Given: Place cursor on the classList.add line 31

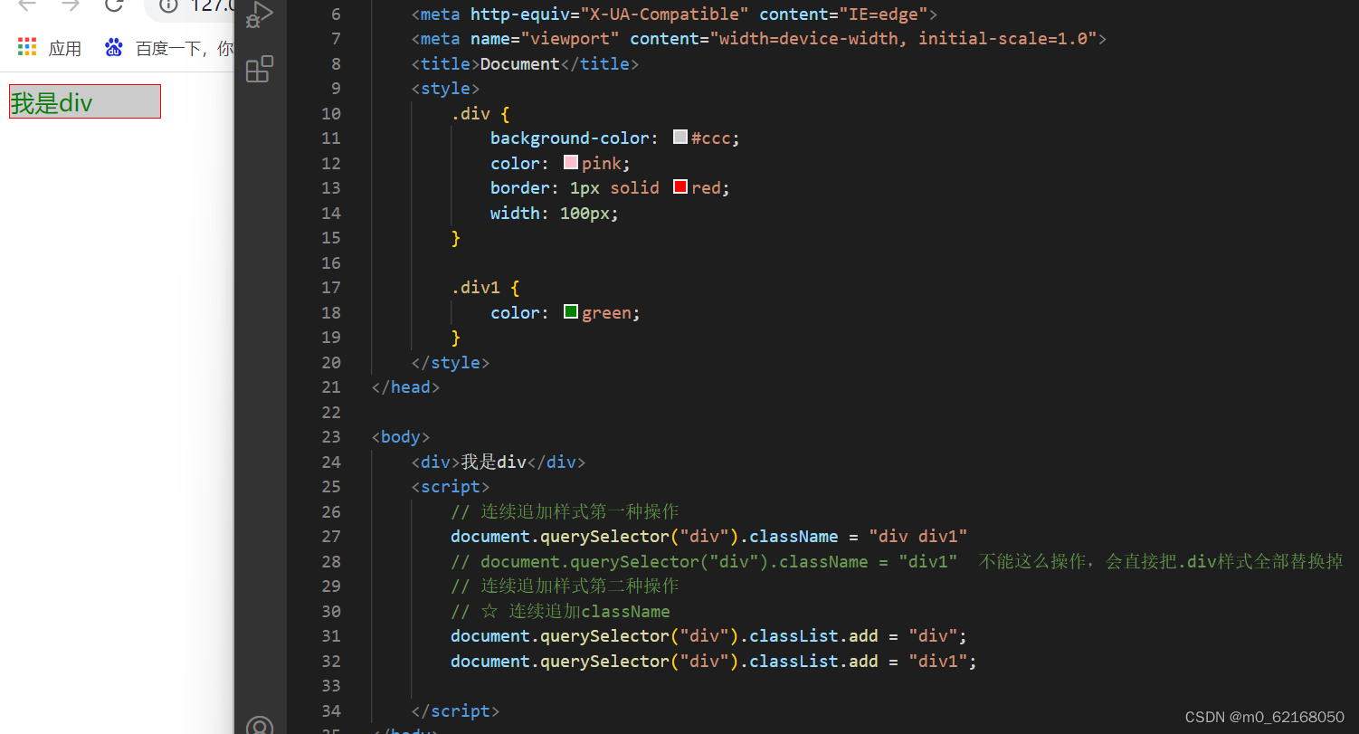Looking at the screenshot, I should [x=706, y=635].
